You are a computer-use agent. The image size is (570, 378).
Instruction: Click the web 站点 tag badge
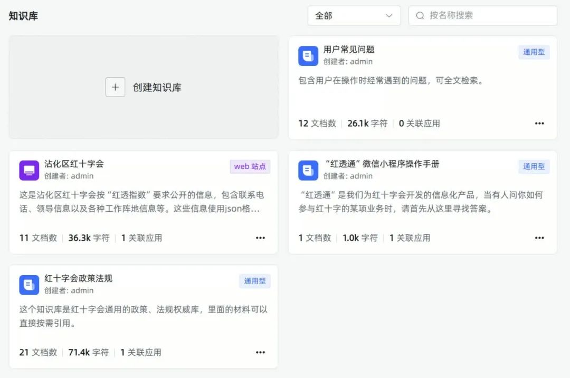click(x=250, y=166)
